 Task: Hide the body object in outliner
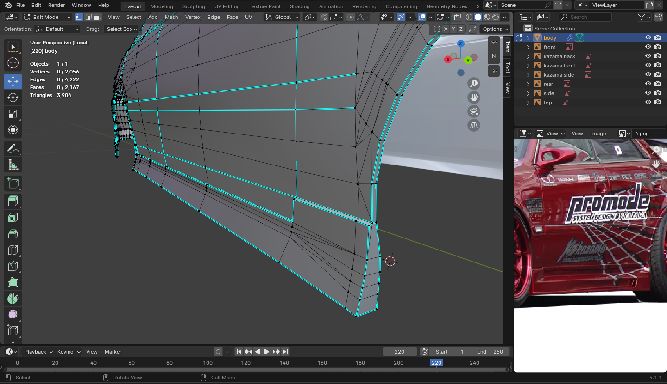coord(648,38)
